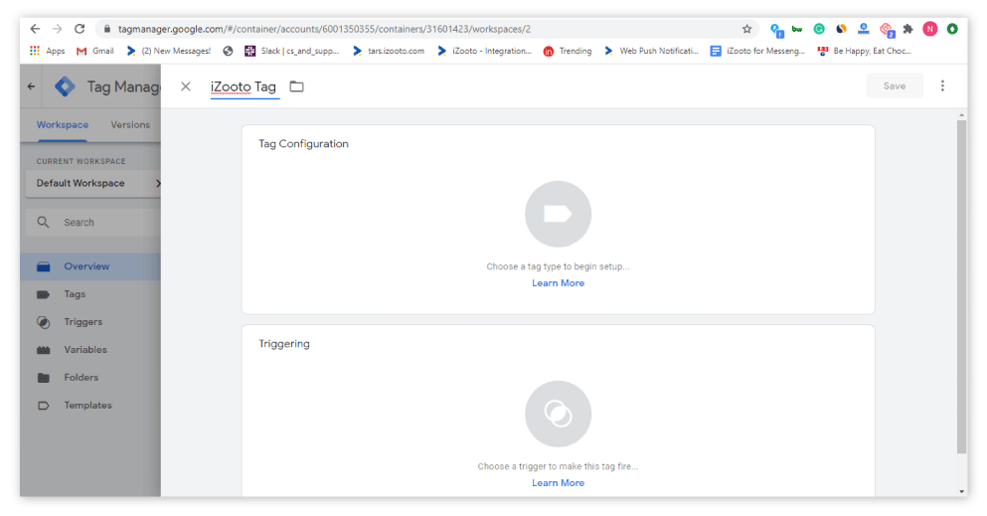987x516 pixels.
Task: Open the '(2) New Messages!' bookmark
Action: point(169,51)
